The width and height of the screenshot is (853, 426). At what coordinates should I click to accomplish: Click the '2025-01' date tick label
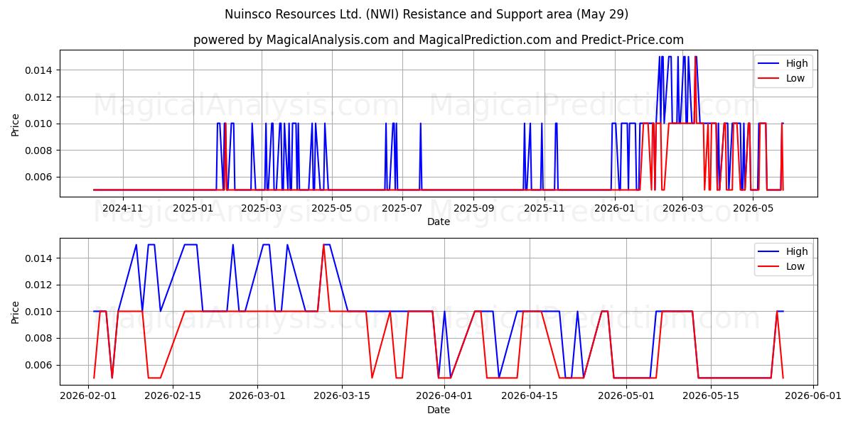193,208
